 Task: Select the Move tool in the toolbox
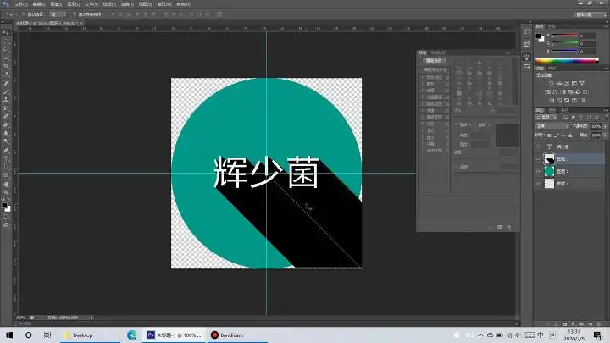tap(6, 31)
